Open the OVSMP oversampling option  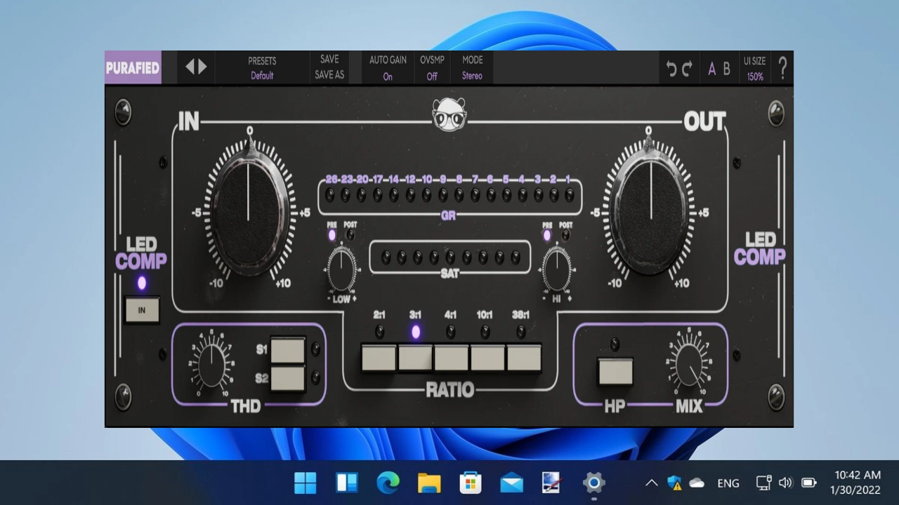click(x=432, y=68)
